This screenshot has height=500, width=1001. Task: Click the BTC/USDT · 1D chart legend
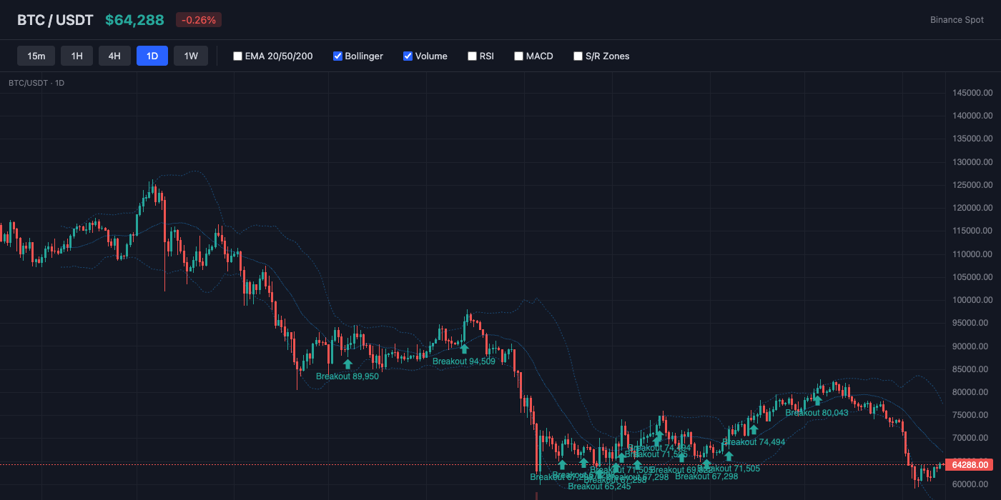tap(36, 83)
